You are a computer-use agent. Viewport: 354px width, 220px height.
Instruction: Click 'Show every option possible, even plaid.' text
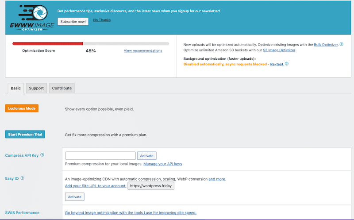pyautogui.click(x=99, y=109)
